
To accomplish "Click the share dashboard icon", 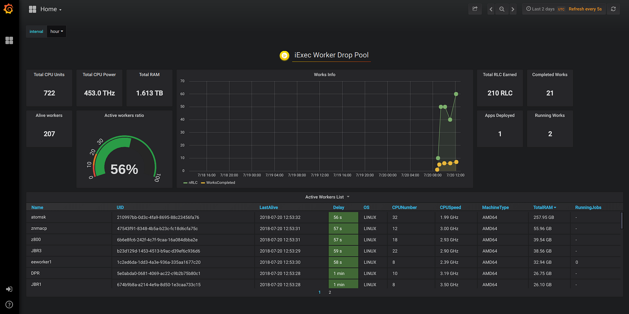I will coord(475,9).
